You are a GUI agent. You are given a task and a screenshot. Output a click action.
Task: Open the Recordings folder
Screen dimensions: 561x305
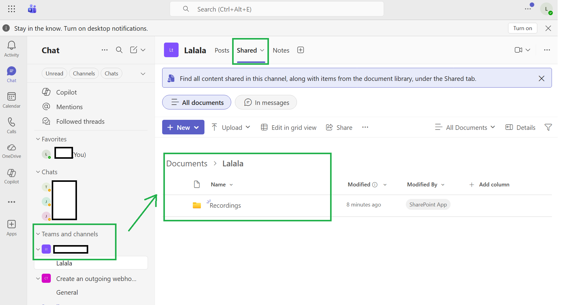[x=225, y=206]
